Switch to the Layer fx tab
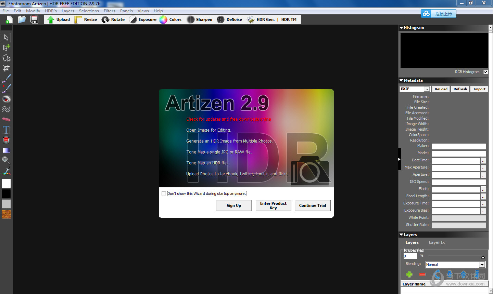 click(x=437, y=242)
